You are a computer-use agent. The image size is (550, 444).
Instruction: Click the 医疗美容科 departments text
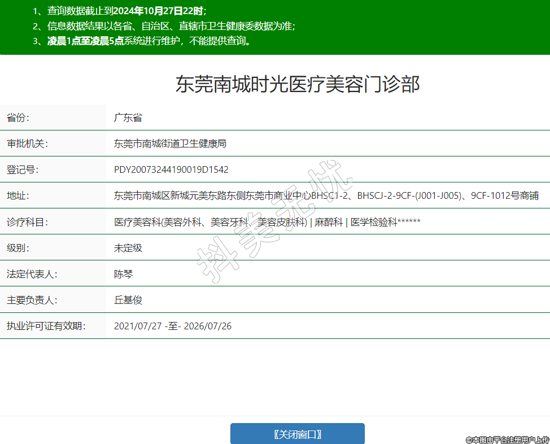(267, 222)
